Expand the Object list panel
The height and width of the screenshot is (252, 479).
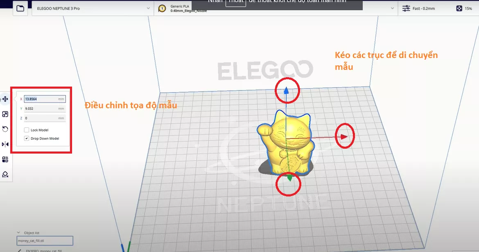[18, 232]
